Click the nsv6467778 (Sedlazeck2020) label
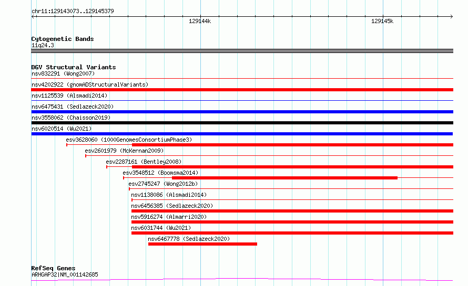 pyautogui.click(x=189, y=239)
